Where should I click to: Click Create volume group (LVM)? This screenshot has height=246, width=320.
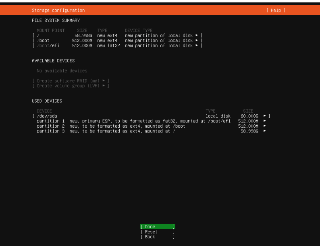71,86
